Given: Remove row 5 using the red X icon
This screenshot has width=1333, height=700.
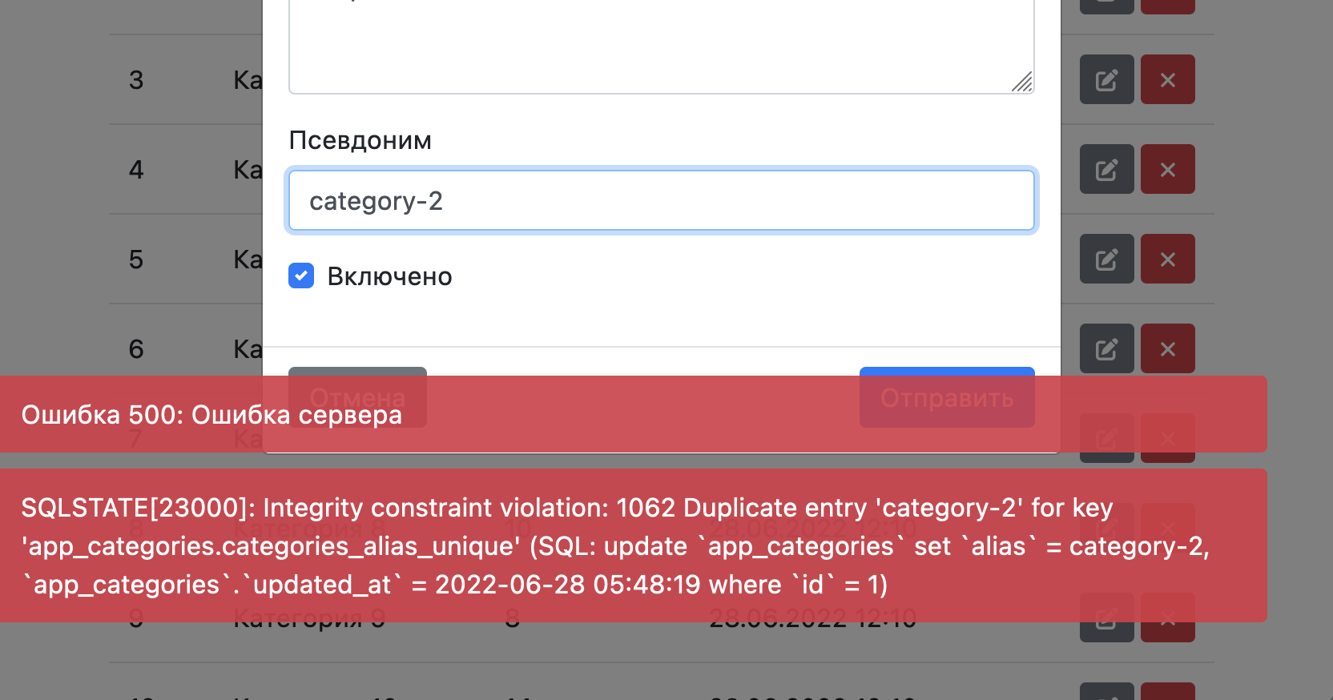Looking at the screenshot, I should [1167, 259].
